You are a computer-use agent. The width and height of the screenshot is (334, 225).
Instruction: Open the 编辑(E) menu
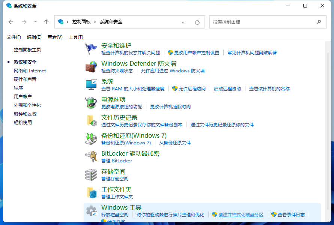[x=34, y=37]
